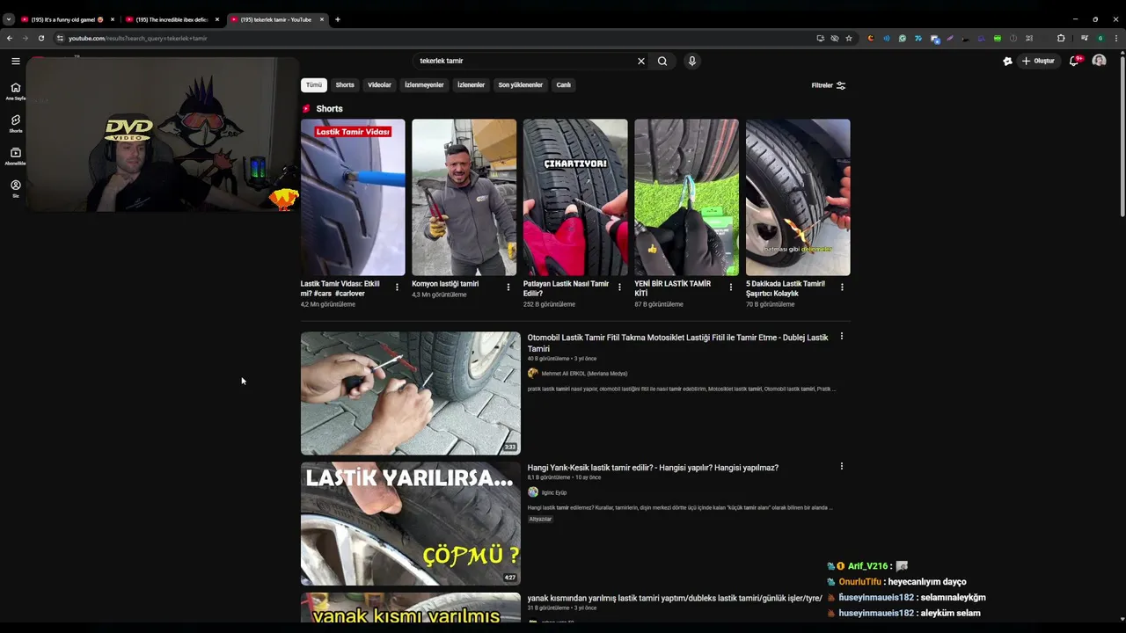Close the tekerlek tamir YouTube tab
Viewport: 1126px width, 633px height.
(321, 19)
